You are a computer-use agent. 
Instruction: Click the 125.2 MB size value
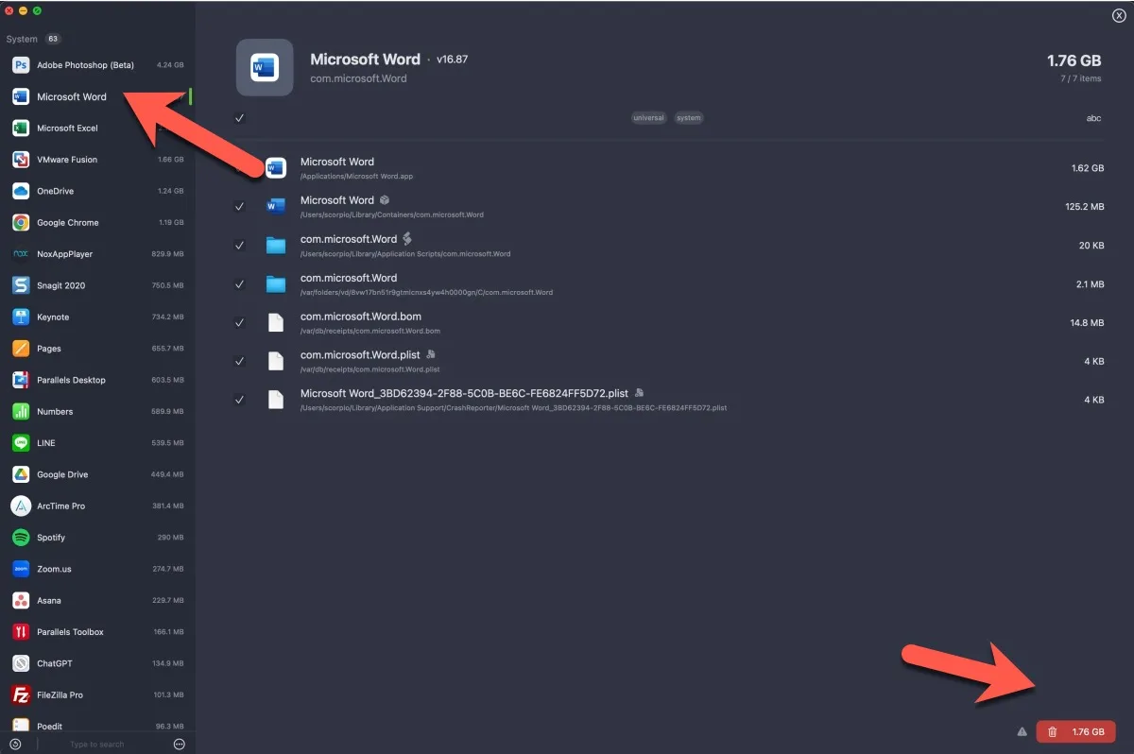tap(1085, 206)
